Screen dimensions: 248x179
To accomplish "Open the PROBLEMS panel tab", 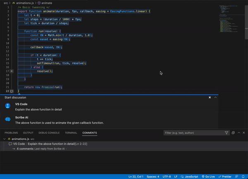I will click(11, 133).
